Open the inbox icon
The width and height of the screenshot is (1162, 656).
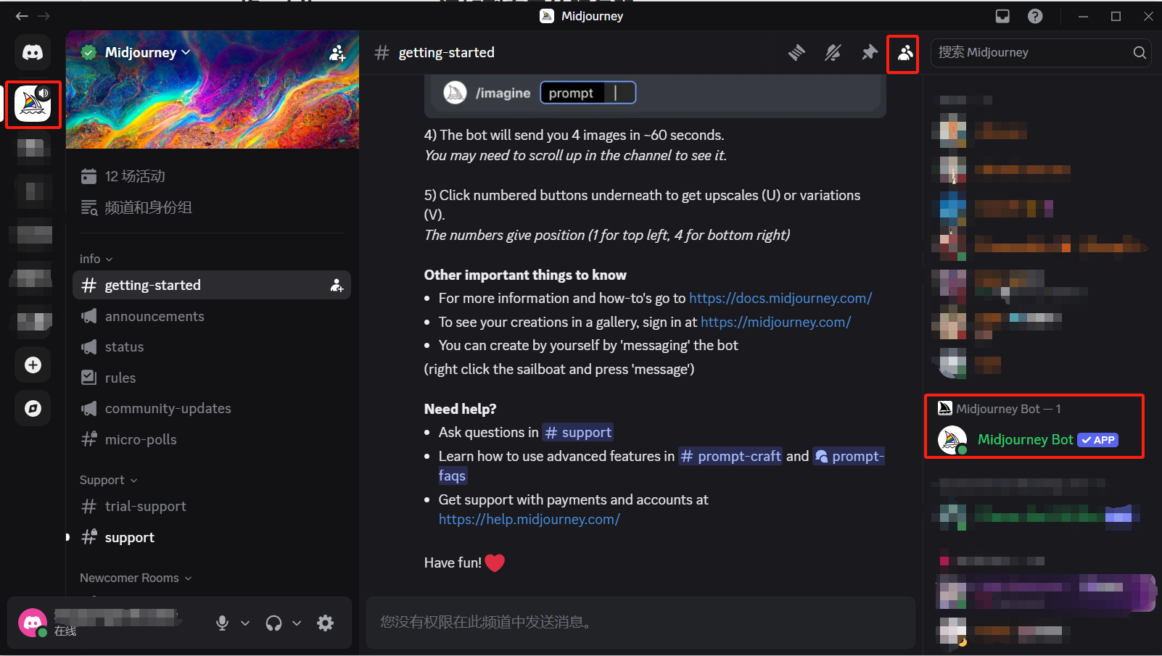pos(1002,16)
